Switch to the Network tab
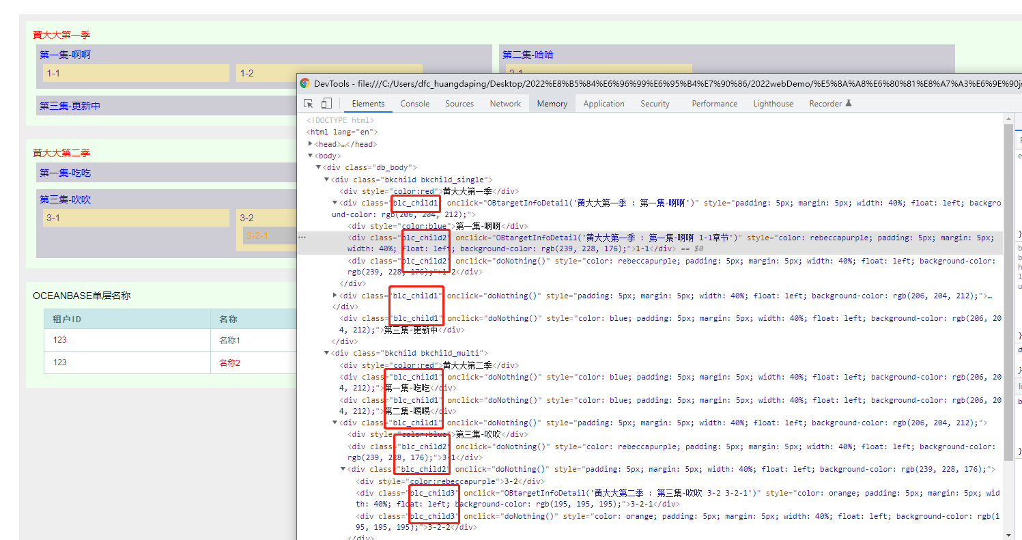 click(x=505, y=104)
